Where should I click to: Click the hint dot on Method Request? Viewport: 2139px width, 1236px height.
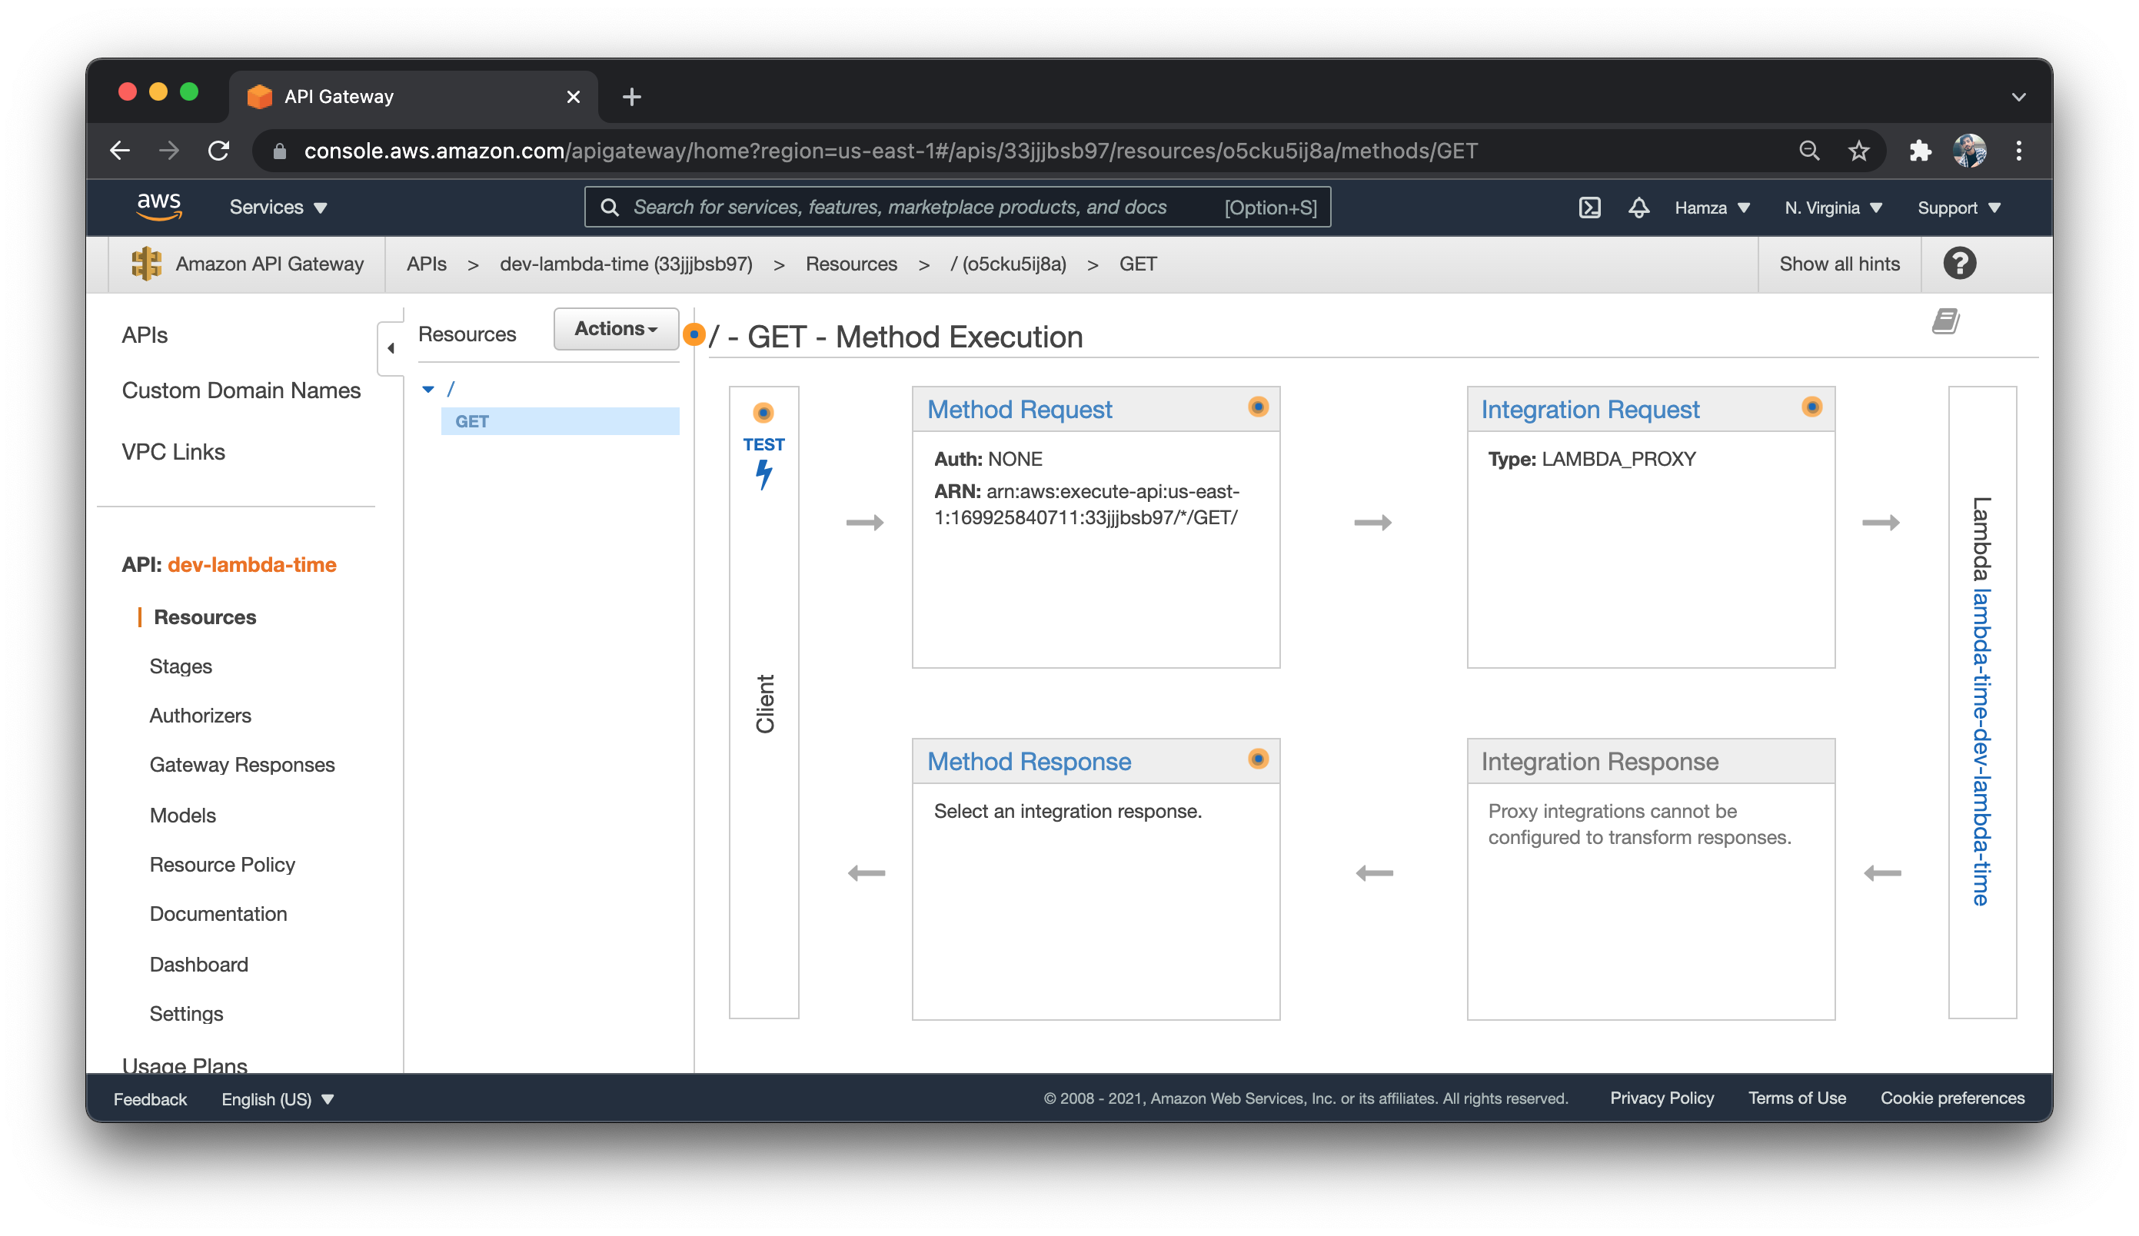[1258, 407]
